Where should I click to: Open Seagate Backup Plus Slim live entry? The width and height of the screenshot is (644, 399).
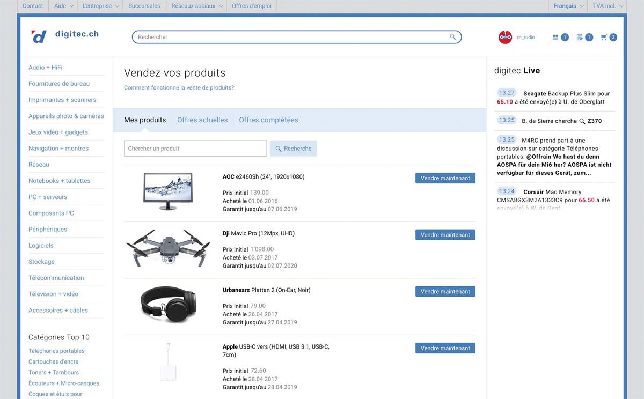click(x=555, y=97)
